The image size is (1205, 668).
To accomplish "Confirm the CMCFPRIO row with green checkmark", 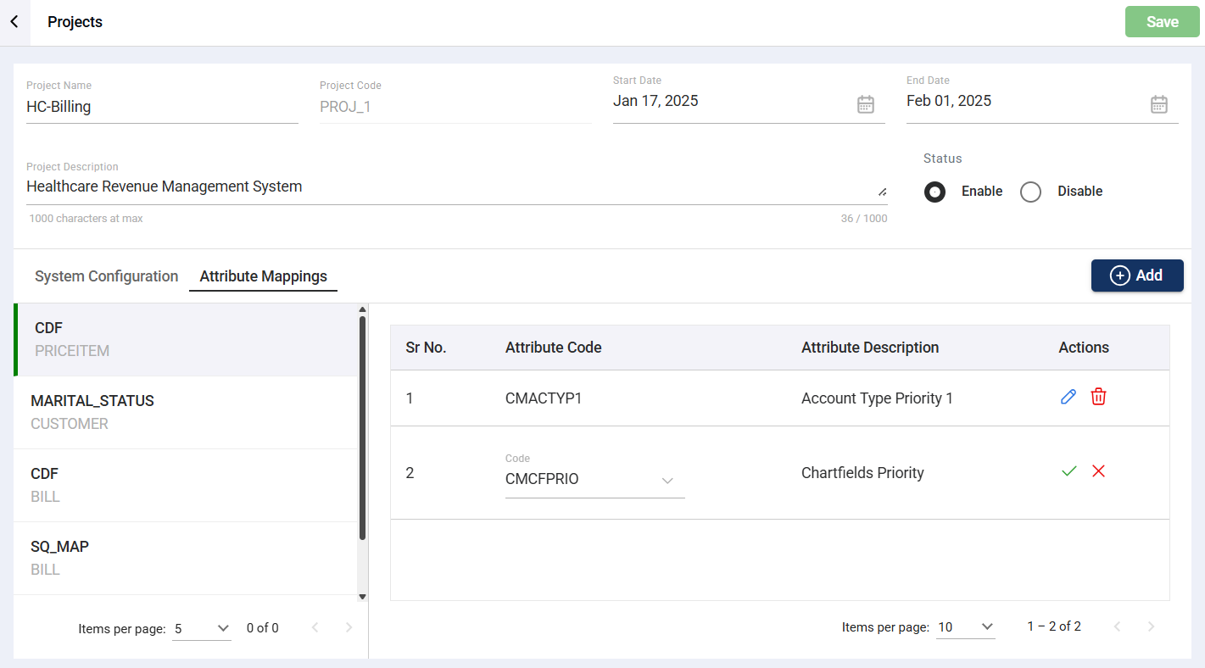I will (1068, 471).
